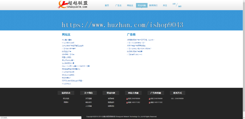Open the 广告主 nav tab
The width and height of the screenshot is (245, 119).
pyautogui.click(x=118, y=5)
